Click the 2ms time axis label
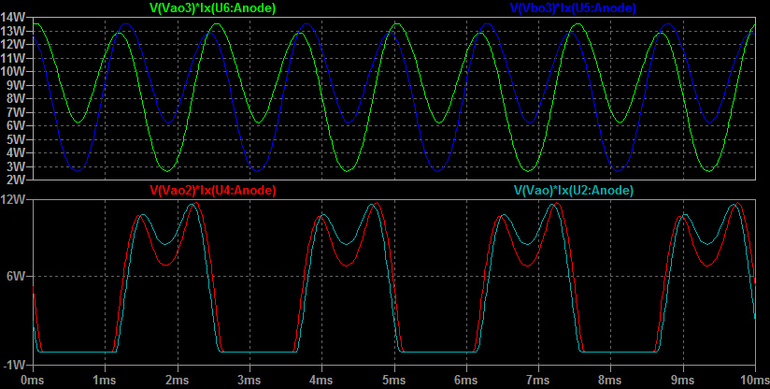This screenshot has height=389, width=770. [x=177, y=381]
